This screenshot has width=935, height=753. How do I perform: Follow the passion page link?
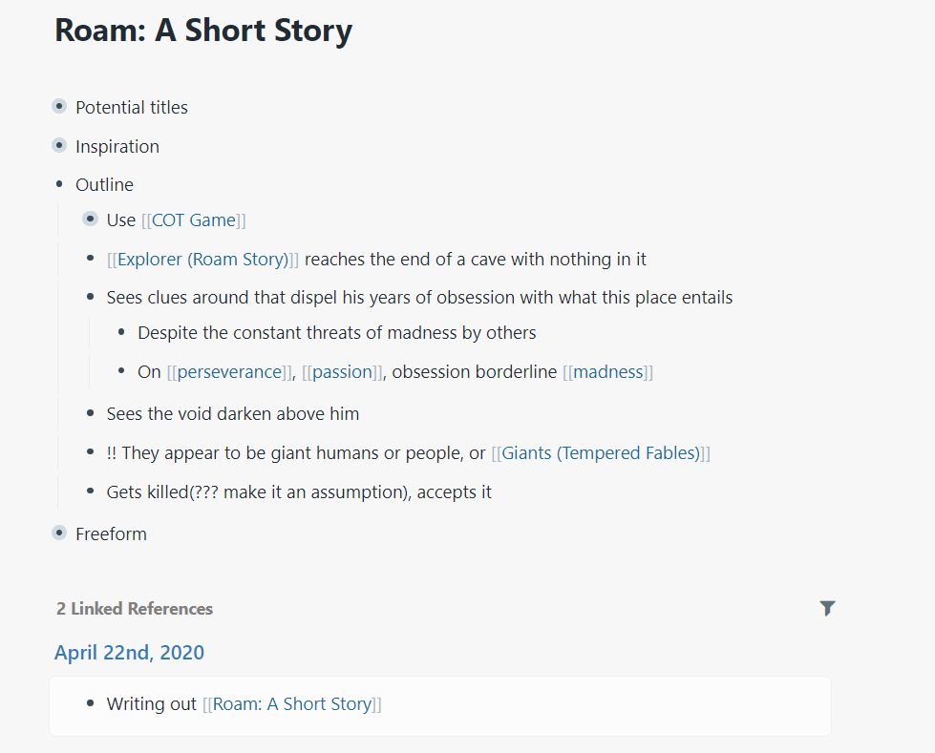(x=342, y=372)
